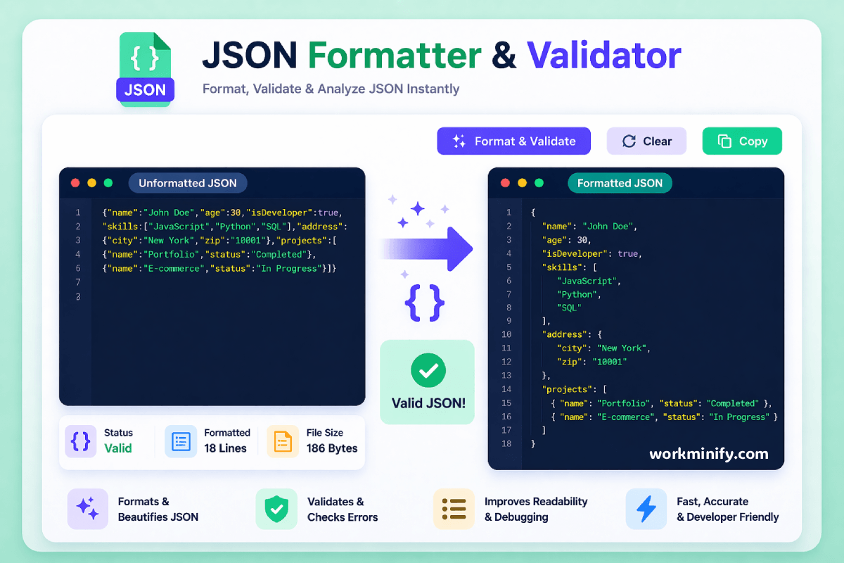Switch to the Formatted JSON tab

click(620, 182)
